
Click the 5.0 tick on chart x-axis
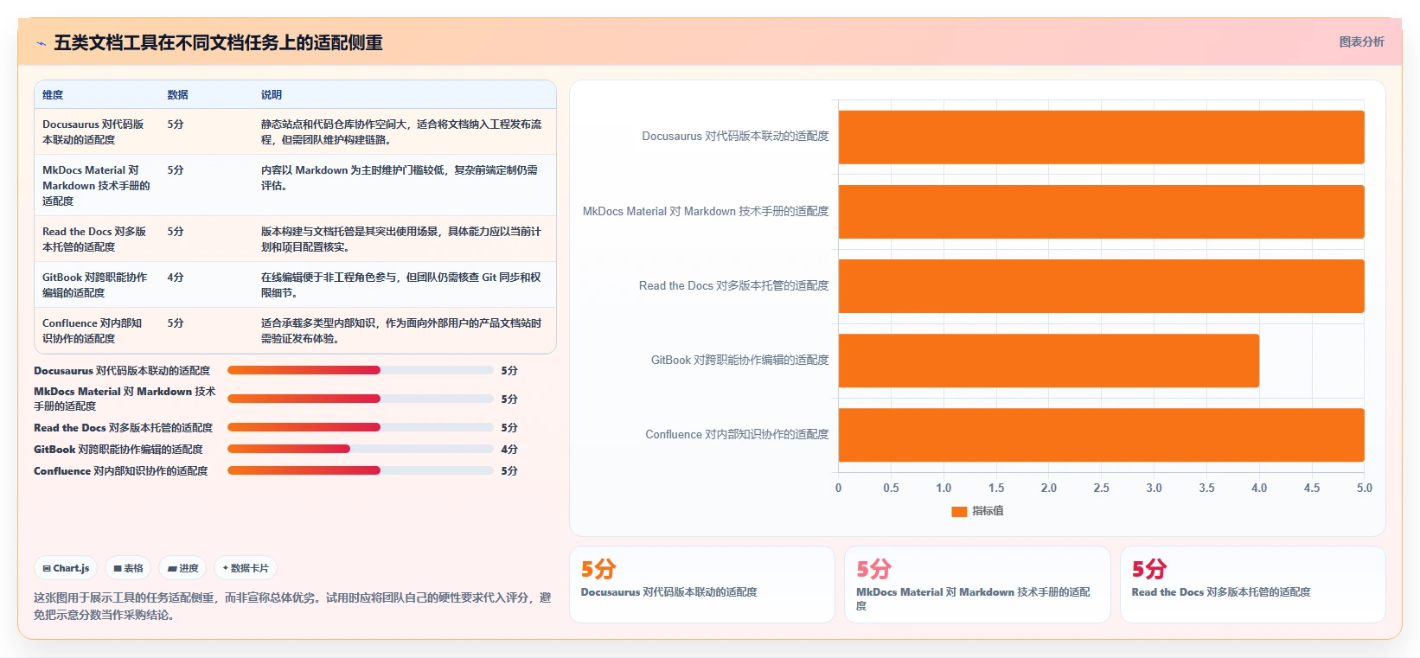coord(1364,488)
